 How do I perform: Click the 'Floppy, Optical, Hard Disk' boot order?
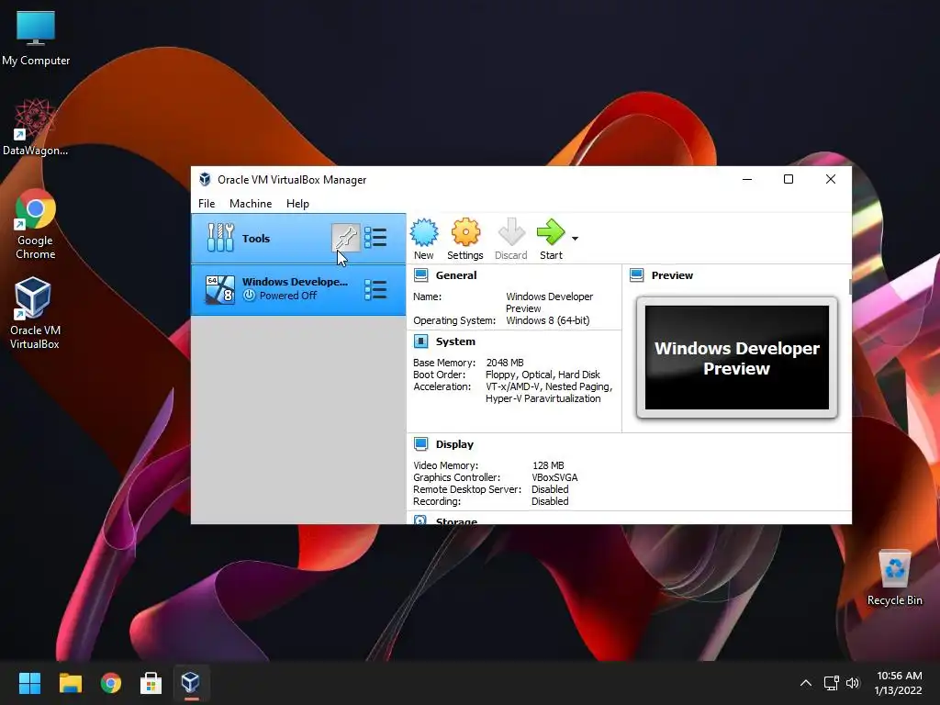pos(543,375)
